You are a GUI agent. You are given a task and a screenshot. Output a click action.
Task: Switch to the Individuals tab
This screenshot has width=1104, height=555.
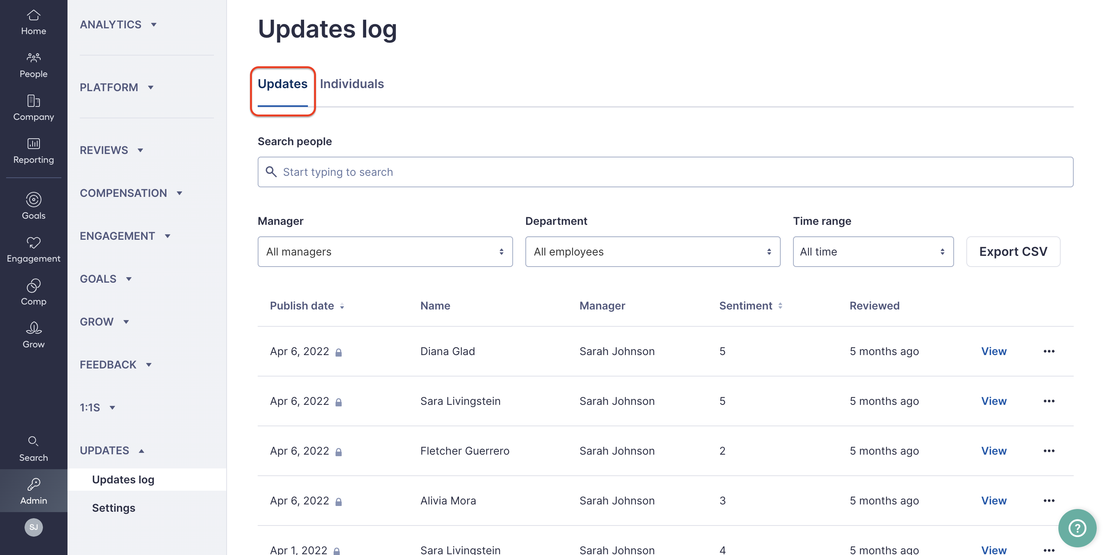click(352, 84)
